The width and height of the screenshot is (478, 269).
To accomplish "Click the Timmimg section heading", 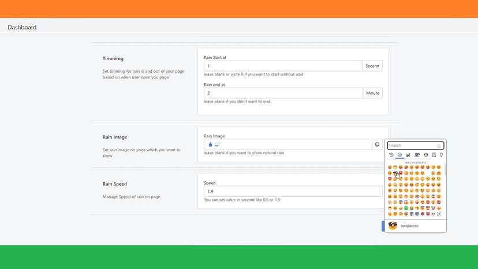I will click(113, 58).
